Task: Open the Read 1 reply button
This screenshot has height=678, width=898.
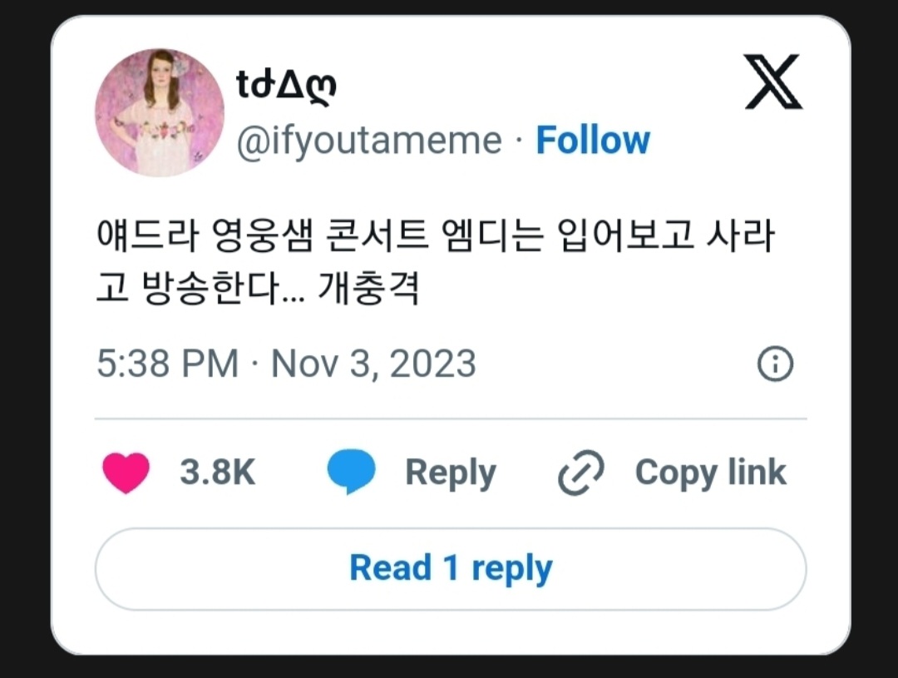Action: (x=450, y=569)
